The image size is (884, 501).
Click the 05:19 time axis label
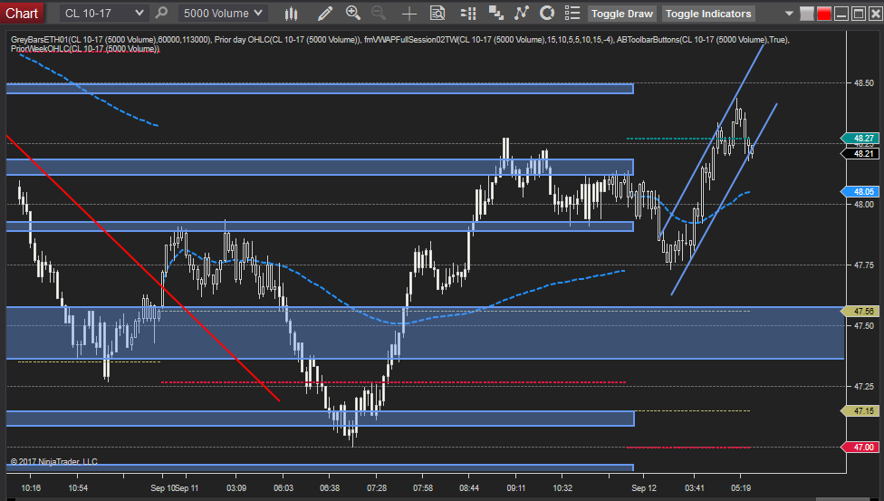[x=741, y=488]
